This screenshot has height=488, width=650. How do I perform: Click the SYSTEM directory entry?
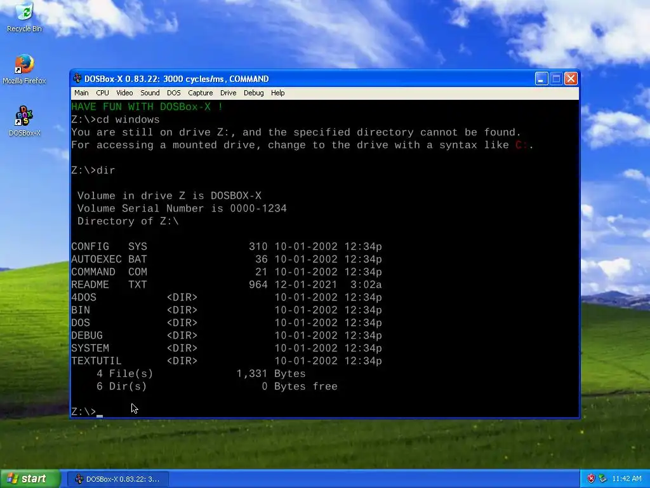click(x=227, y=348)
